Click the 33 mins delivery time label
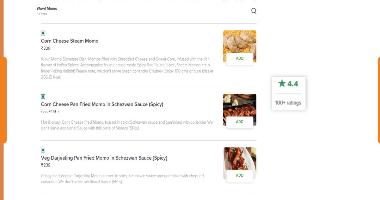380x200 pixels. pos(42,14)
